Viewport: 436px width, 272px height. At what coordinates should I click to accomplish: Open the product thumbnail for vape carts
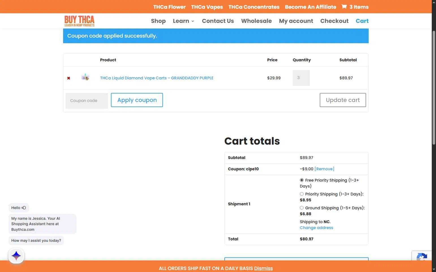(85, 77)
